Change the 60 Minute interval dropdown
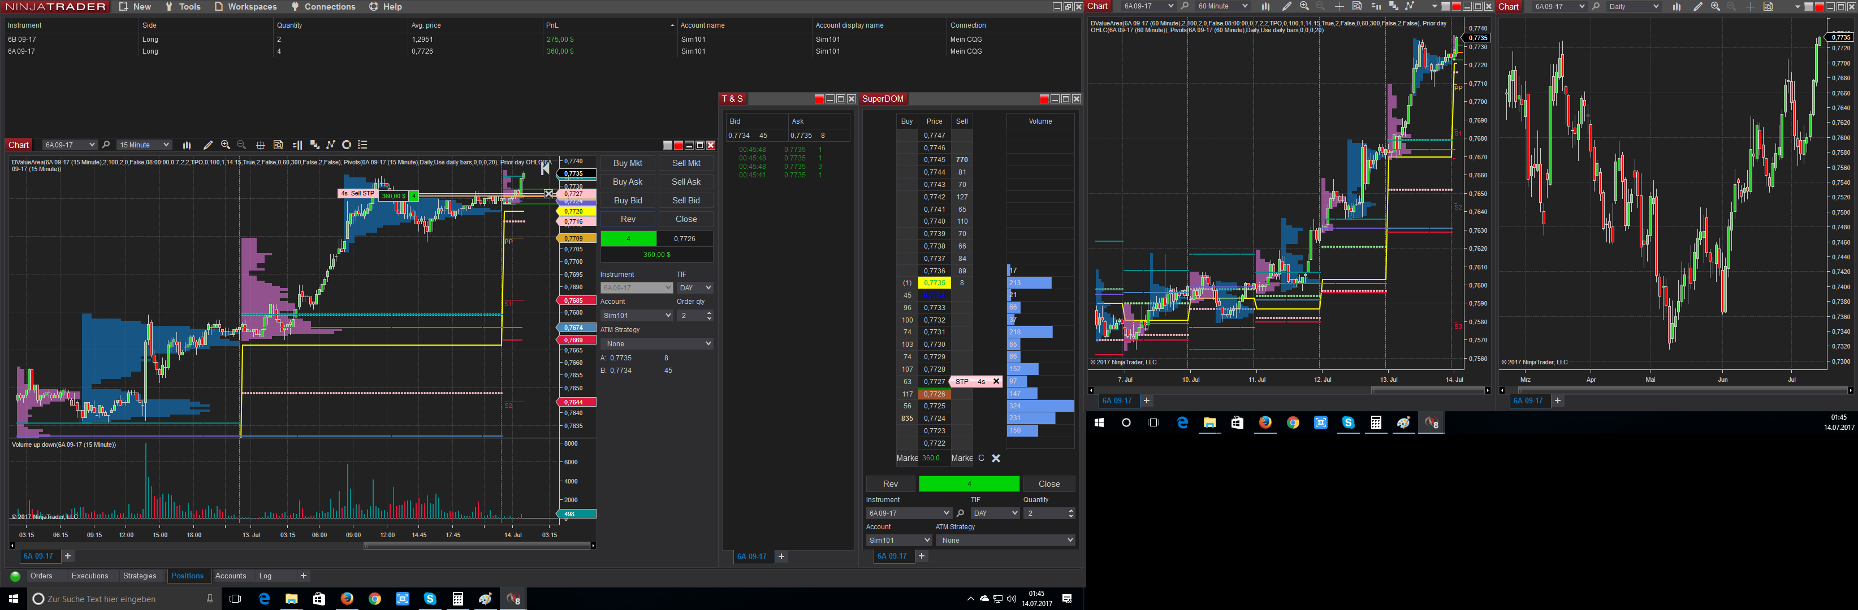This screenshot has width=1858, height=610. [1222, 6]
